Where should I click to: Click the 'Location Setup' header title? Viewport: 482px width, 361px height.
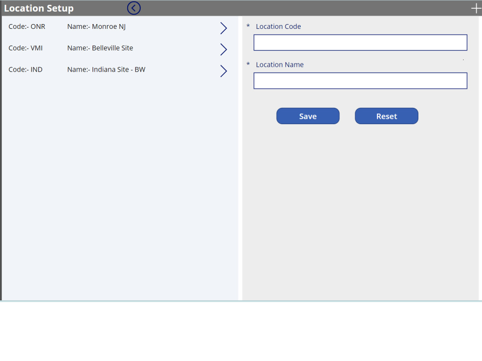39,8
